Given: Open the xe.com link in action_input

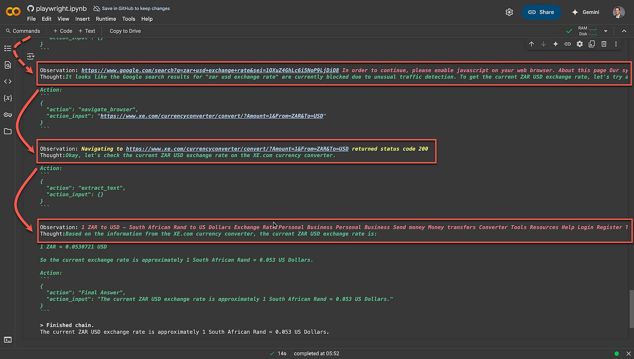Looking at the screenshot, I should pyautogui.click(x=212, y=116).
